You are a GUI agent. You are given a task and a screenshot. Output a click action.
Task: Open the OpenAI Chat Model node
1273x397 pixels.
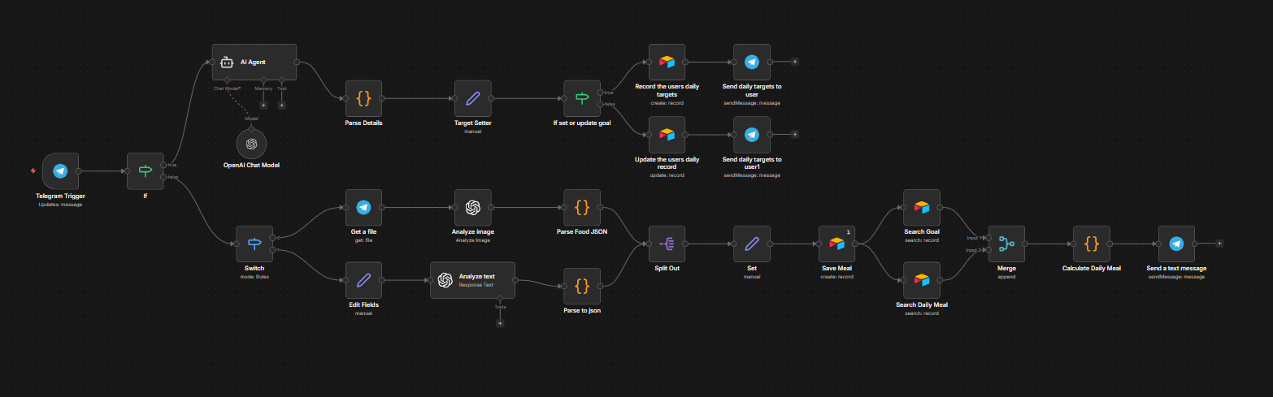252,144
